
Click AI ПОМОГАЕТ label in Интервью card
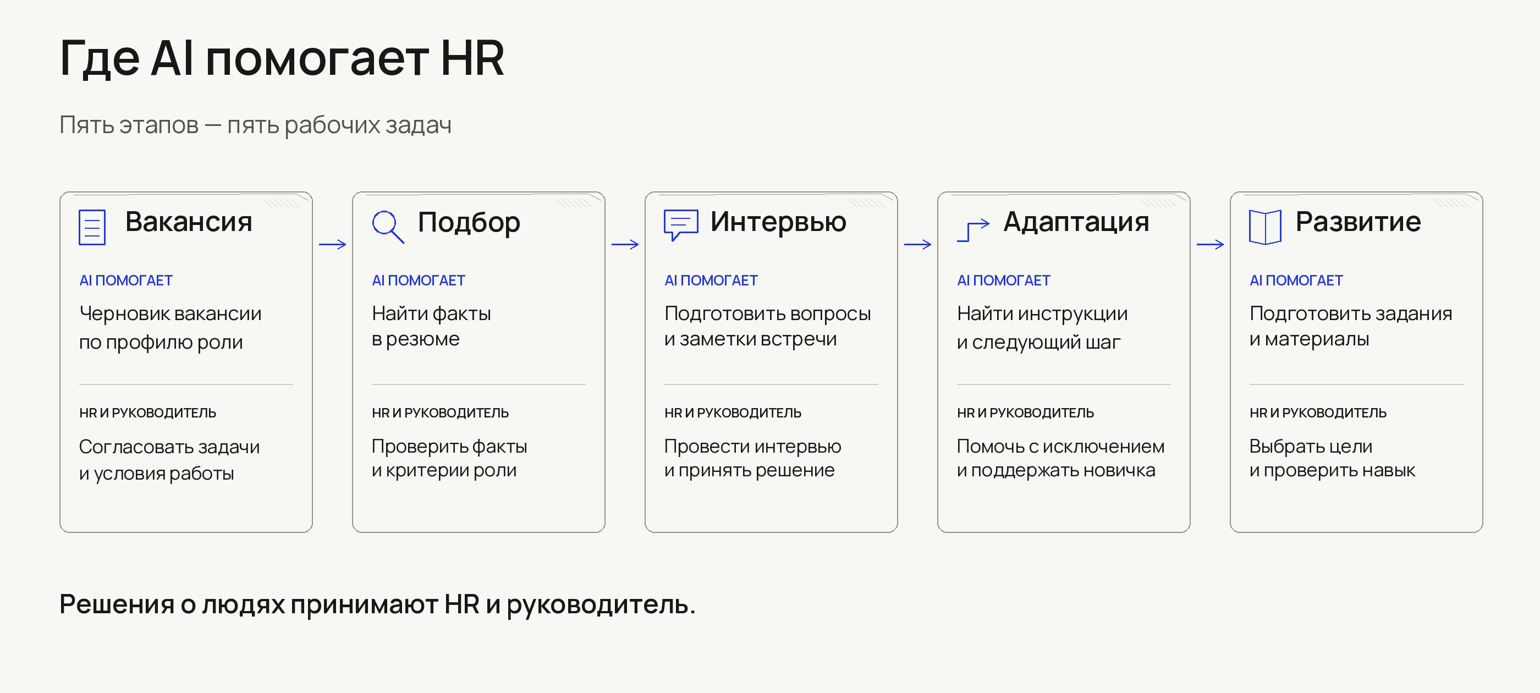coord(711,280)
